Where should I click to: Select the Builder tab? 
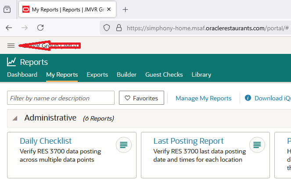point(126,75)
